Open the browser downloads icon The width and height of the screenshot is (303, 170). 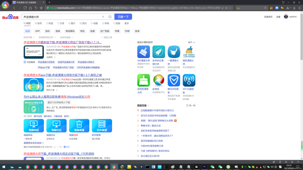click(294, 8)
